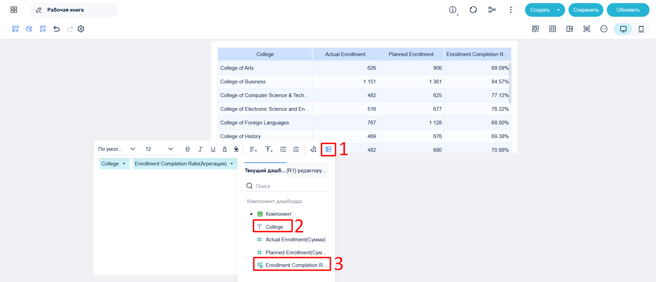
Task: Insert a bulleted list
Action: (x=283, y=149)
